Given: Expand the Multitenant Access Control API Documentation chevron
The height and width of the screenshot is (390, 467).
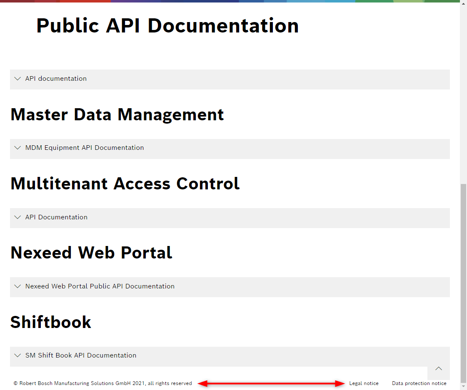Looking at the screenshot, I should tap(17, 217).
